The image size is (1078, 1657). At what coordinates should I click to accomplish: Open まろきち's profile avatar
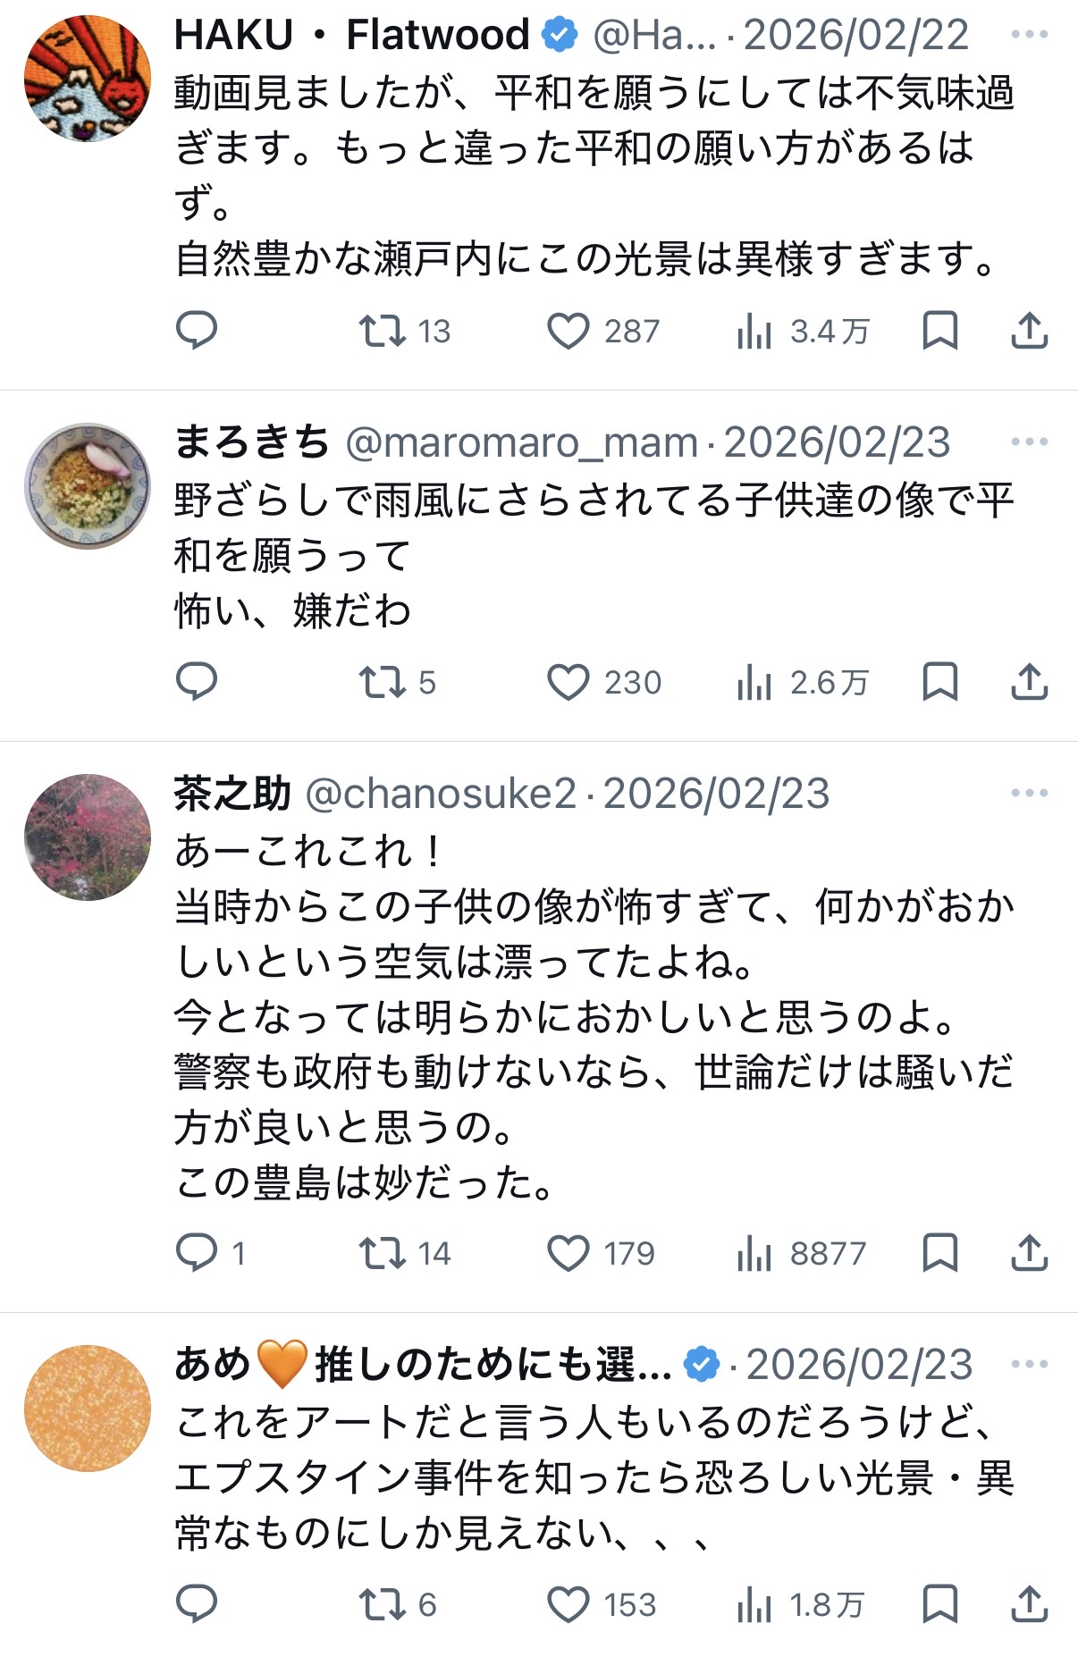pyautogui.click(x=88, y=486)
